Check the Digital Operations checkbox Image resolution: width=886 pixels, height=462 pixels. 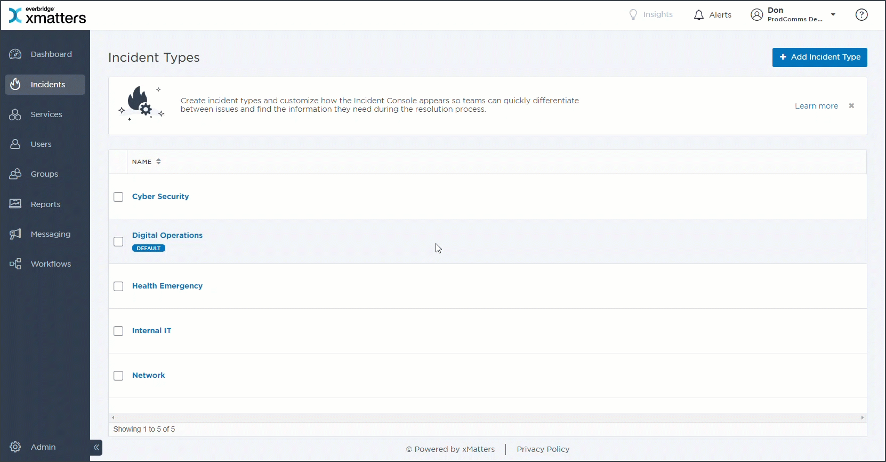[118, 242]
